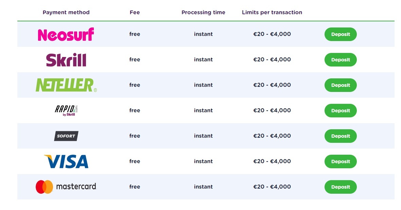Click the Mastercard row's instant processing text

pyautogui.click(x=203, y=187)
